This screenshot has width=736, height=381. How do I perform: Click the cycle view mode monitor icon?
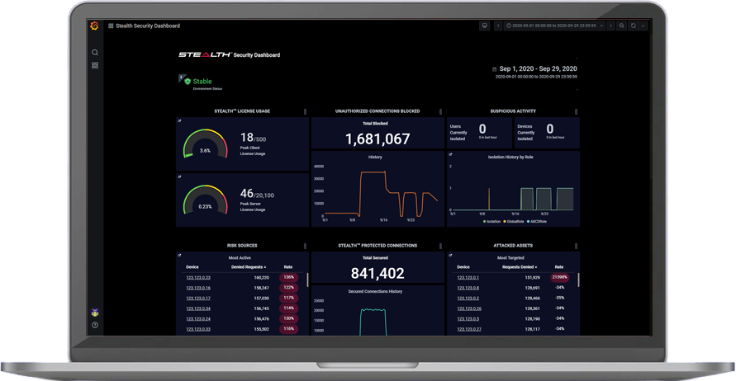coord(485,26)
